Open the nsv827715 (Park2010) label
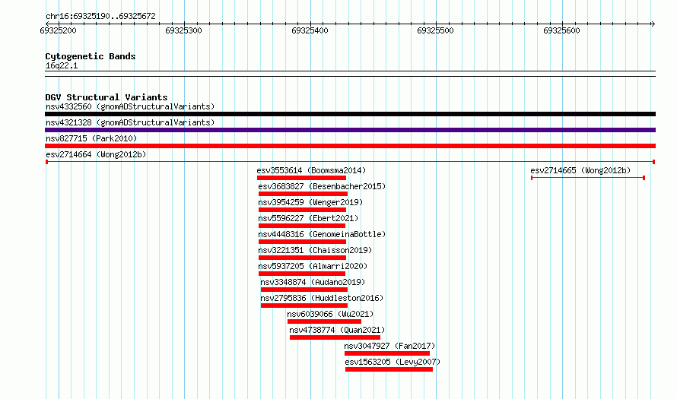Screen dimensions: 677x399 tap(91, 138)
